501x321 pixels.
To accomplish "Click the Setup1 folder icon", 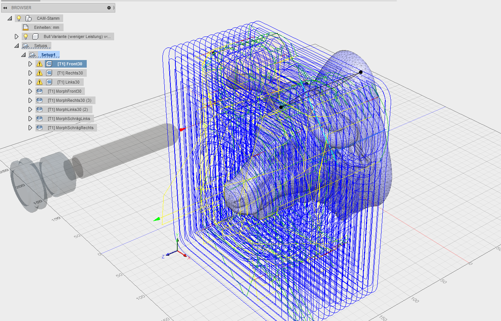I will [32, 54].
